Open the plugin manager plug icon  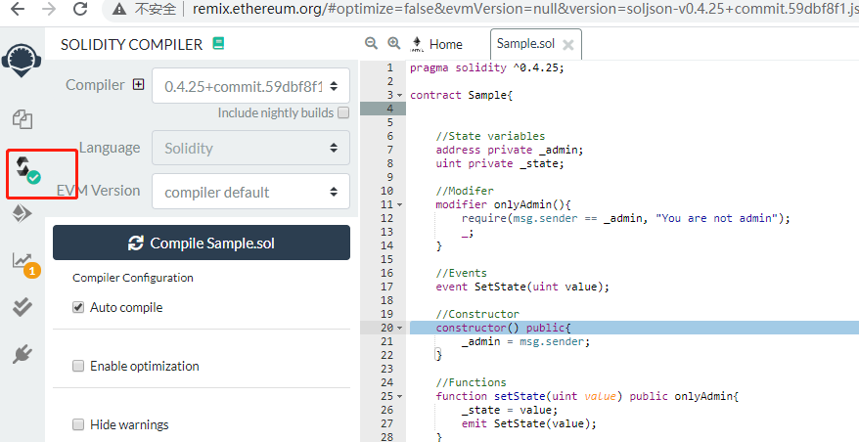click(23, 355)
